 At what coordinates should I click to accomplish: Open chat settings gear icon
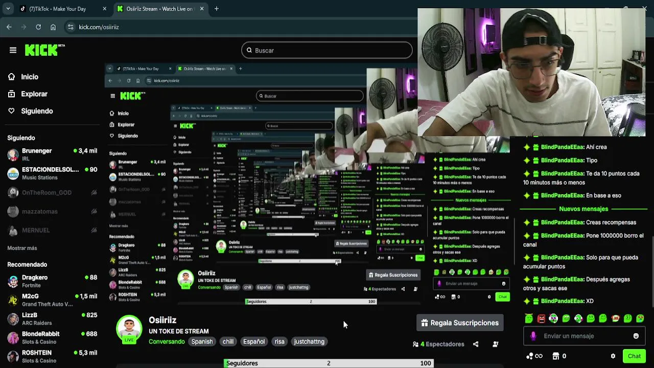(x=613, y=356)
